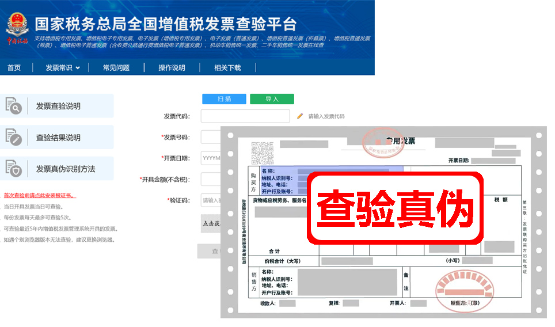Open the 查验结果说明 pencil document icon

click(13, 138)
